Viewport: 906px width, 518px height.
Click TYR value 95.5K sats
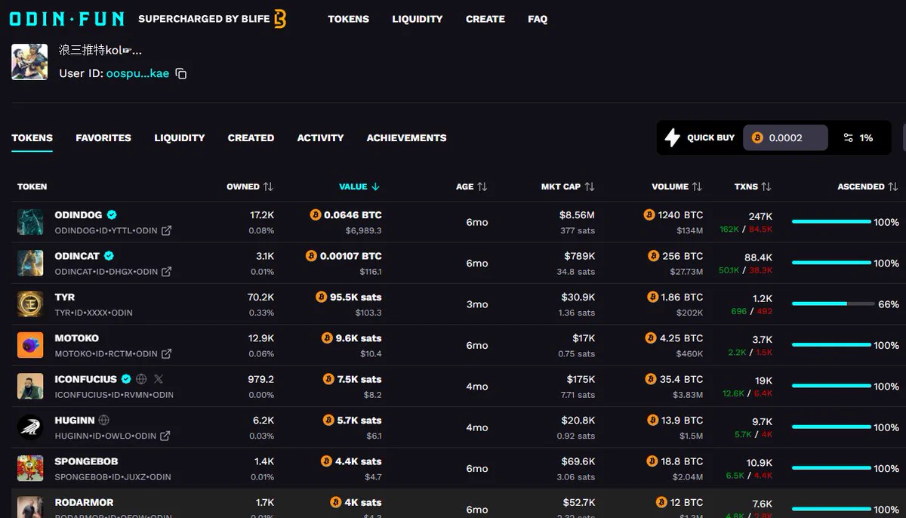click(356, 298)
